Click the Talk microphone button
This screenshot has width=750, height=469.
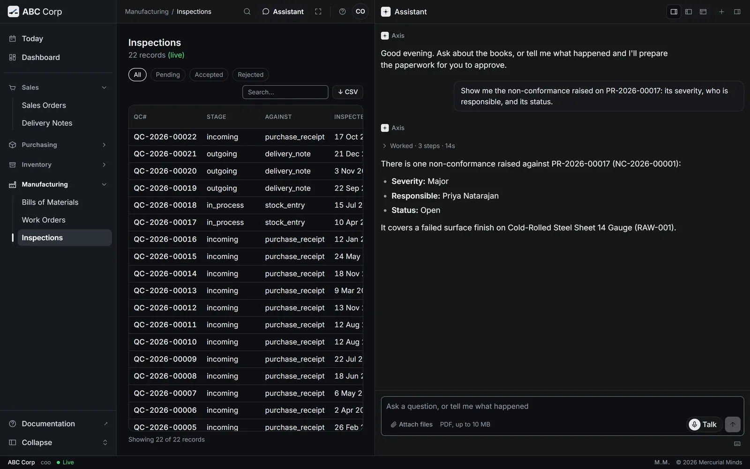point(705,424)
